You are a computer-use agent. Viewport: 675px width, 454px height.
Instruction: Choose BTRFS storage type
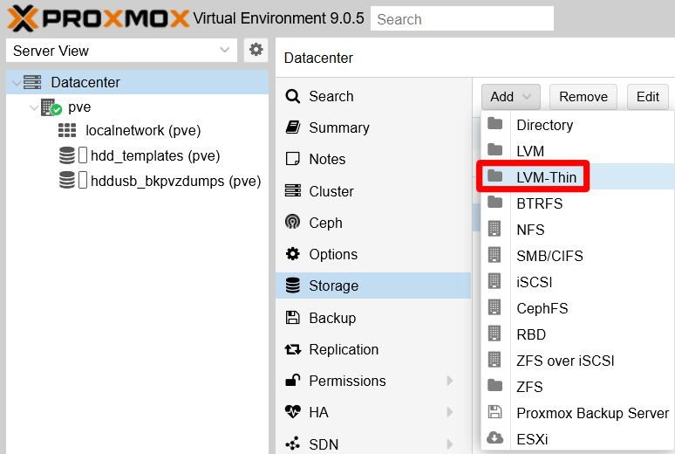click(x=577, y=203)
